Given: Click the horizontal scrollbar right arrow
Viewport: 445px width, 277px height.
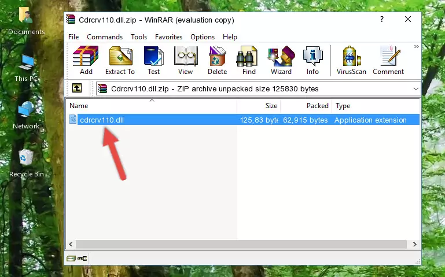Looking at the screenshot, I should coord(415,244).
